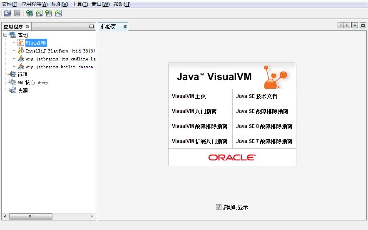368x230 pixels.
Task: Open the 窗口(W) menu
Action: pos(100,4)
